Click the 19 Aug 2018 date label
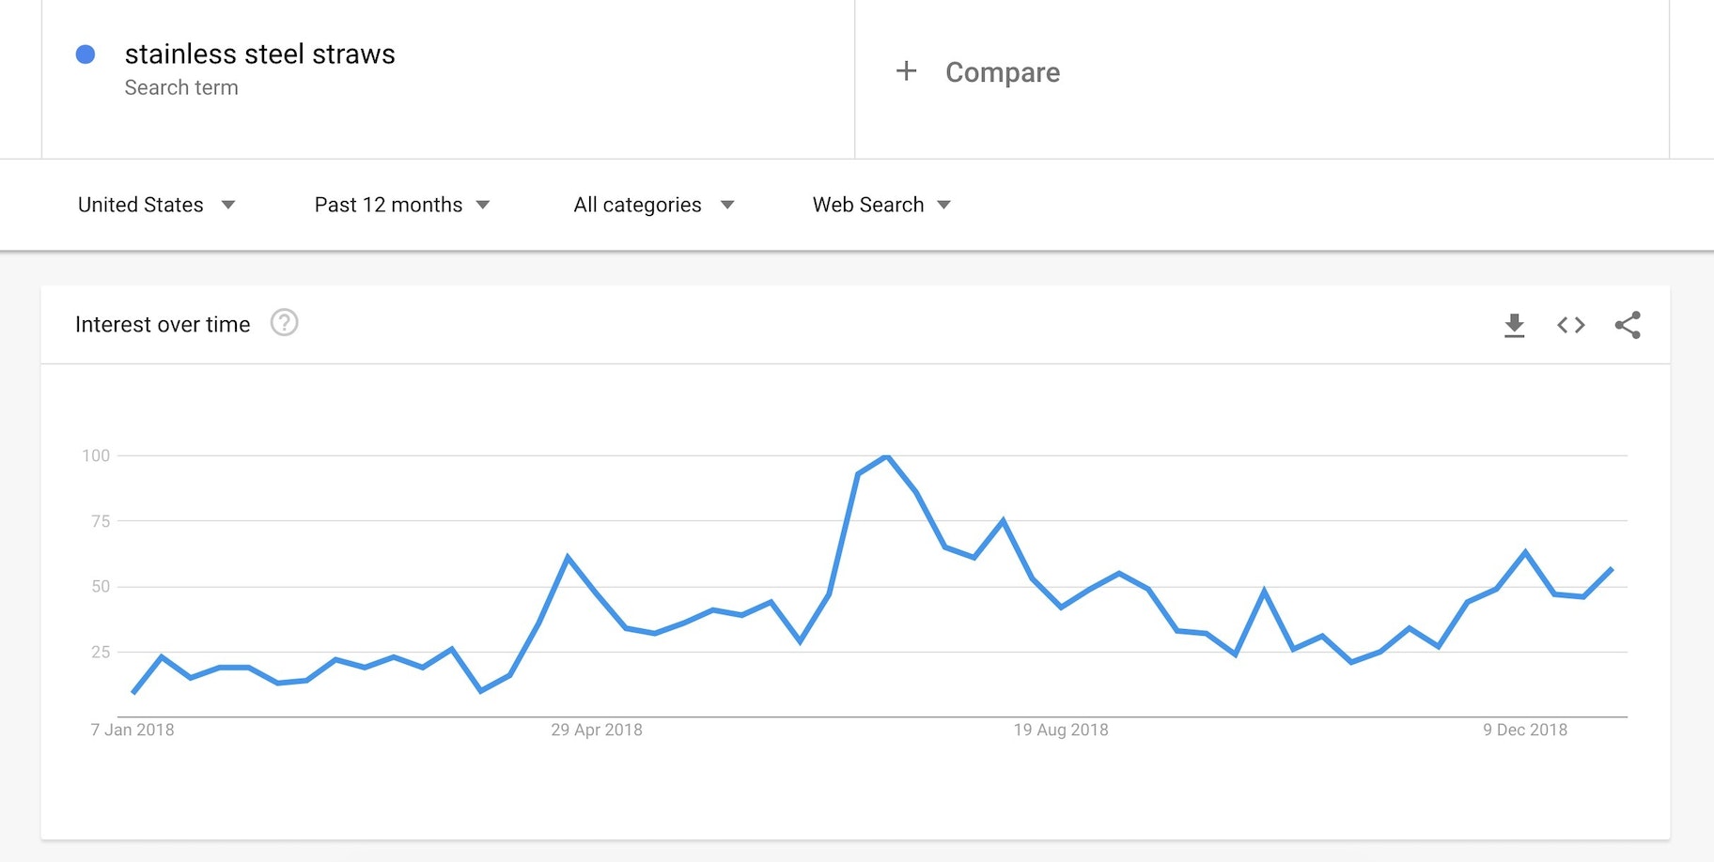1714x862 pixels. (1061, 730)
